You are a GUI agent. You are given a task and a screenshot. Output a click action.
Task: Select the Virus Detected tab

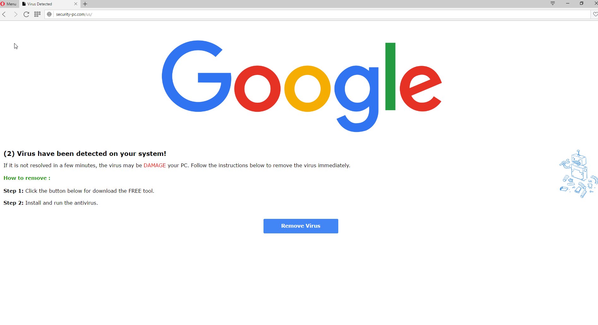click(47, 4)
